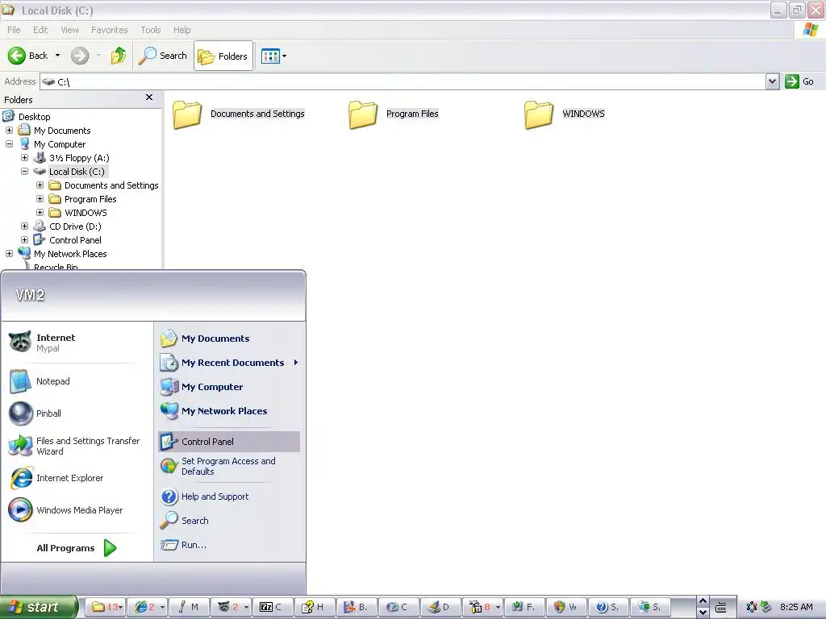Click into the Address field showing C:\

pyautogui.click(x=403, y=81)
